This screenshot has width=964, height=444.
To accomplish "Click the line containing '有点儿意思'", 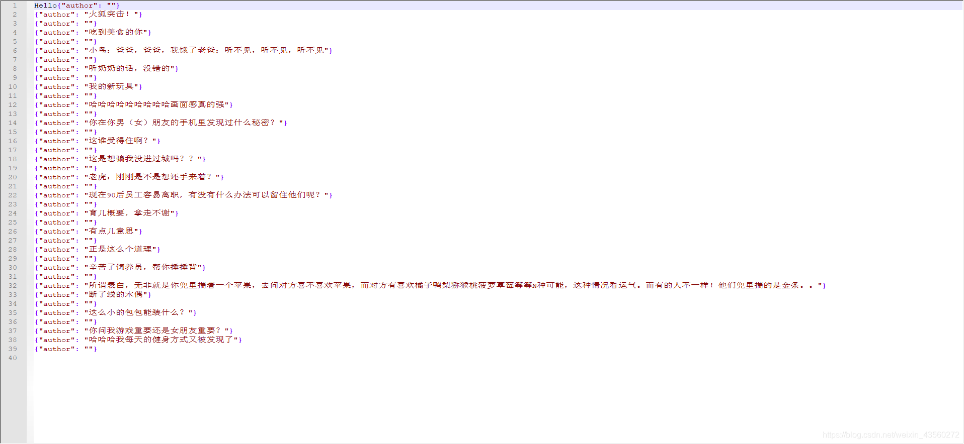I will tap(89, 232).
